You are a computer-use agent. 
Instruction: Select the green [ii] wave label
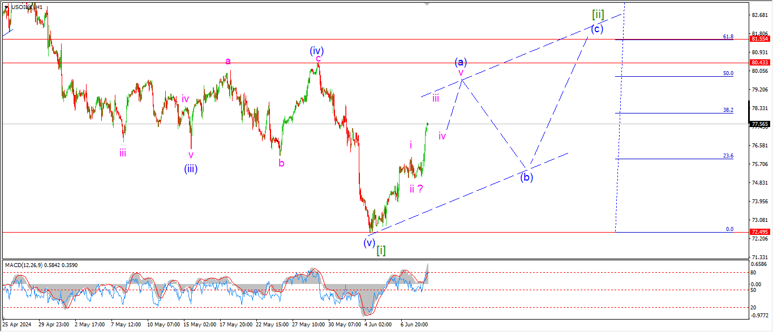pos(597,14)
